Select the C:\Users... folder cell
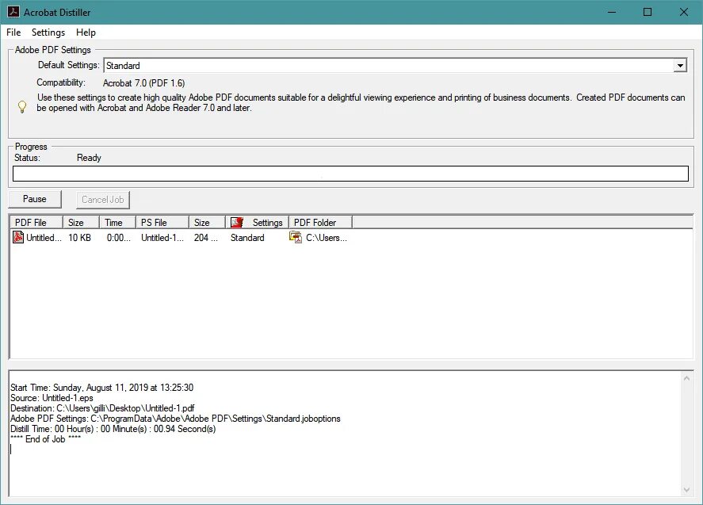703x505 pixels. tap(327, 238)
